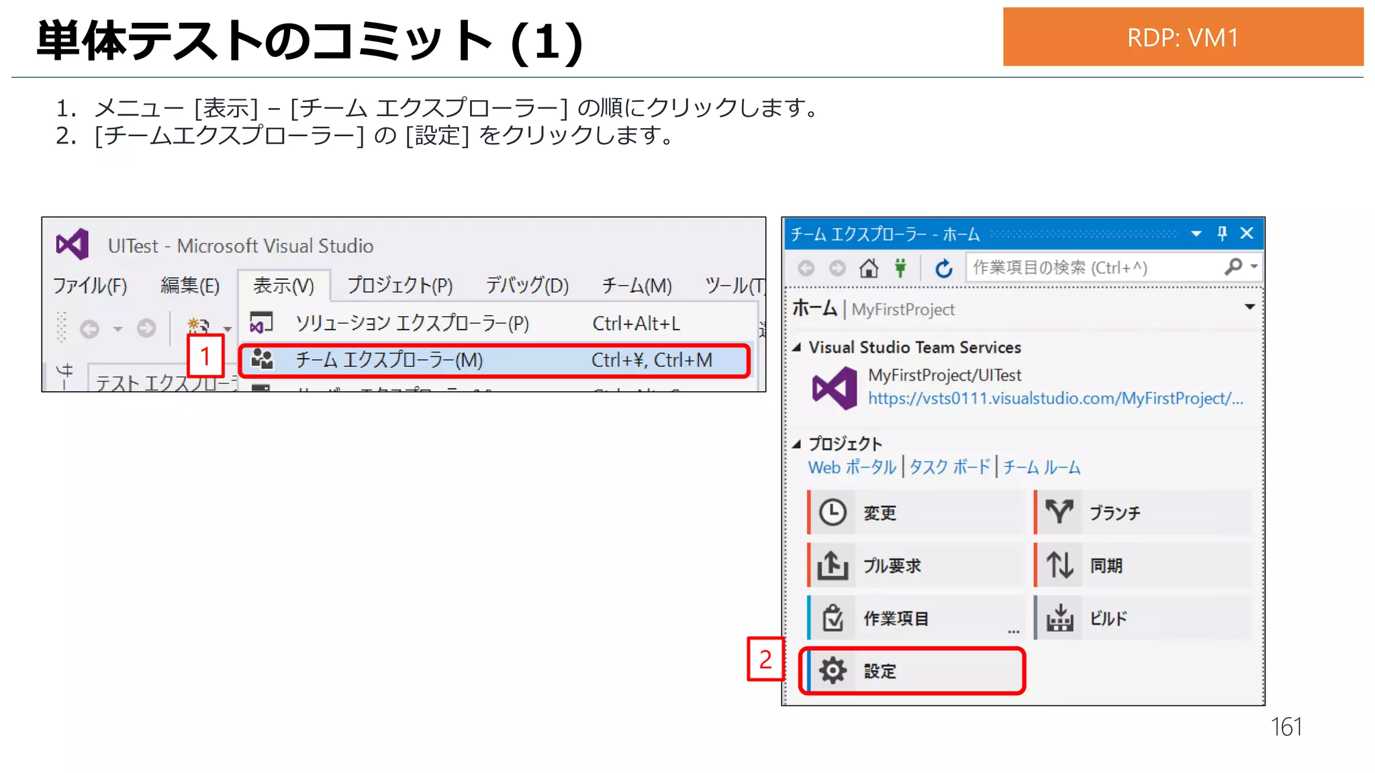1375x773 pixels.
Task: Click the Visual Studio logo beside MyFirstProject/UITest
Action: (x=835, y=388)
